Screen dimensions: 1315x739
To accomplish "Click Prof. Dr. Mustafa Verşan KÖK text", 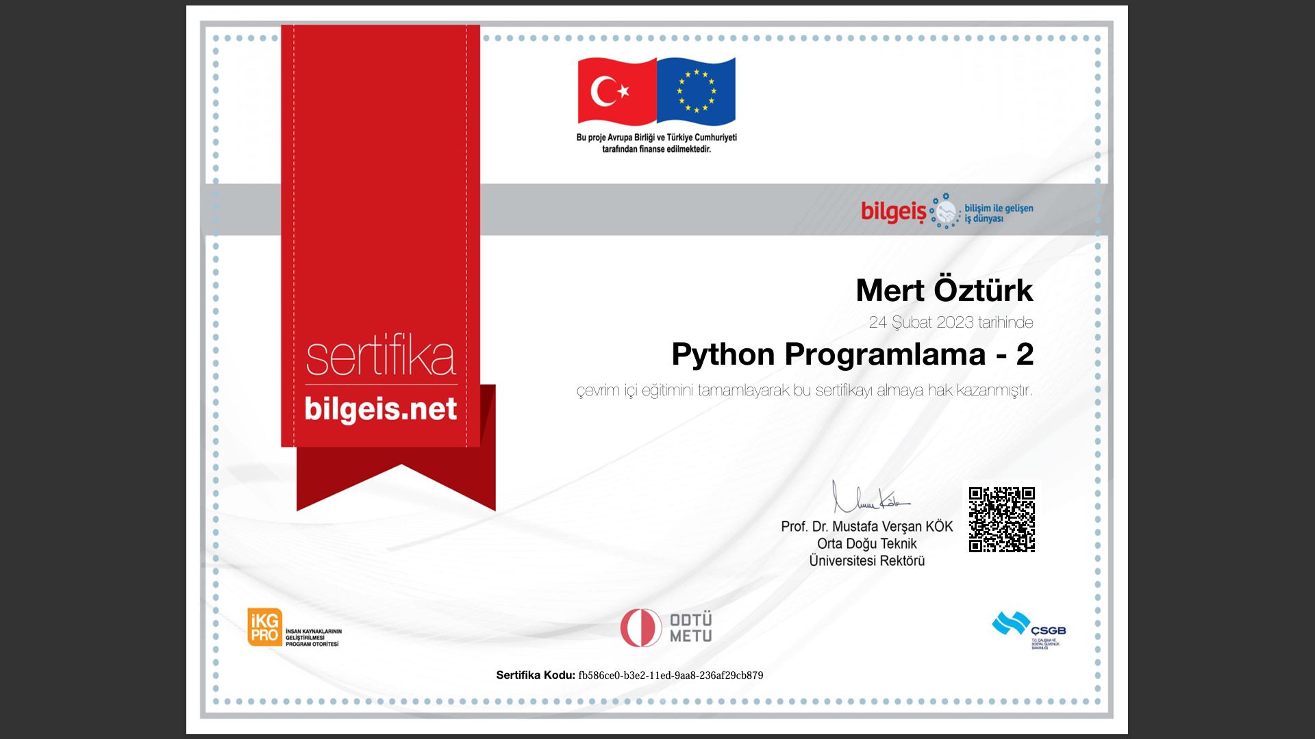I will (x=866, y=526).
